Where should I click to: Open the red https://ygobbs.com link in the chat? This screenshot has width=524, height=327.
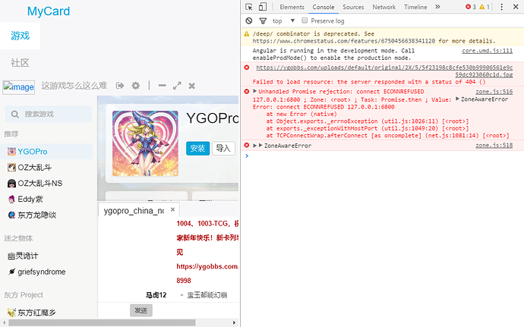(207, 266)
